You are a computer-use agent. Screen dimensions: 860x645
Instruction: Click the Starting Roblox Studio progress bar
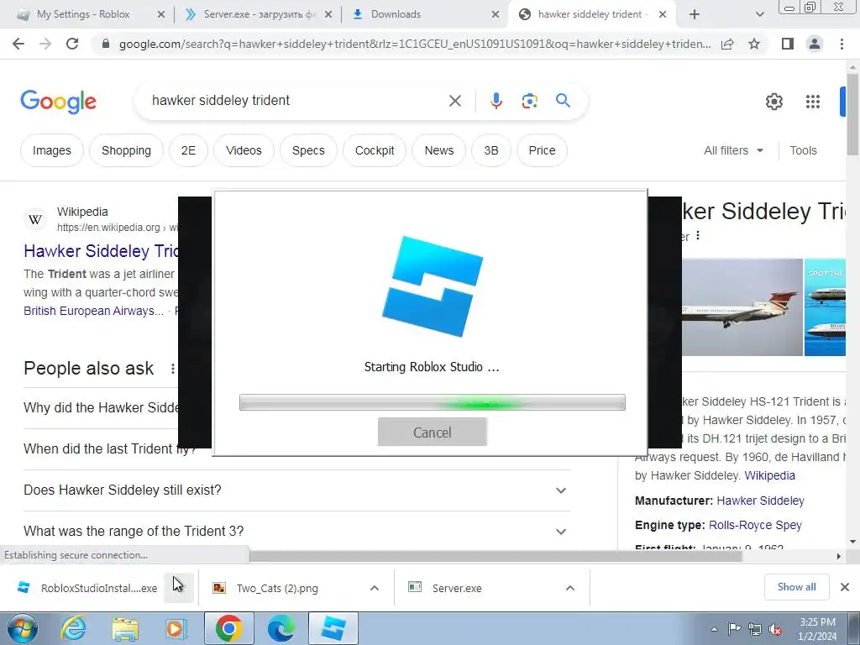433,402
